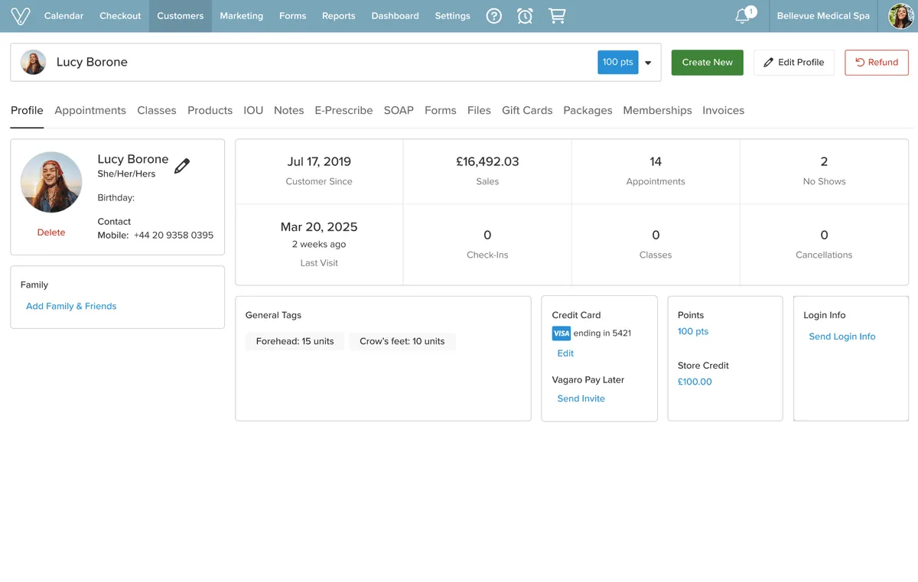This screenshot has height=582, width=918.
Task: Click the Create New button
Action: pyautogui.click(x=707, y=63)
